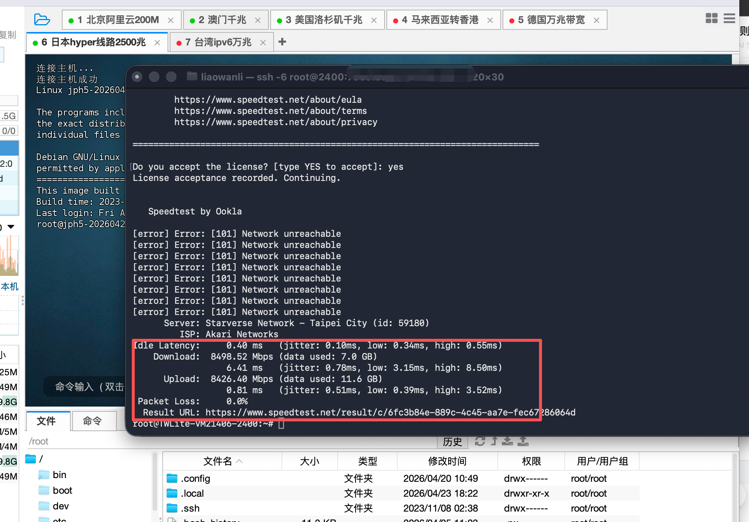The height and width of the screenshot is (522, 749).
Task: Click the speedtest terms URL in terminal
Action: point(271,111)
